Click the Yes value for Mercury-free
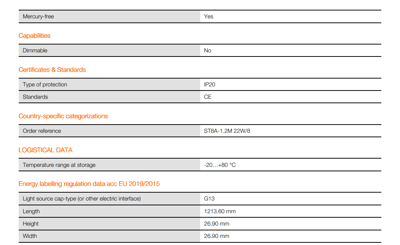This screenshot has width=400, height=245. (208, 16)
